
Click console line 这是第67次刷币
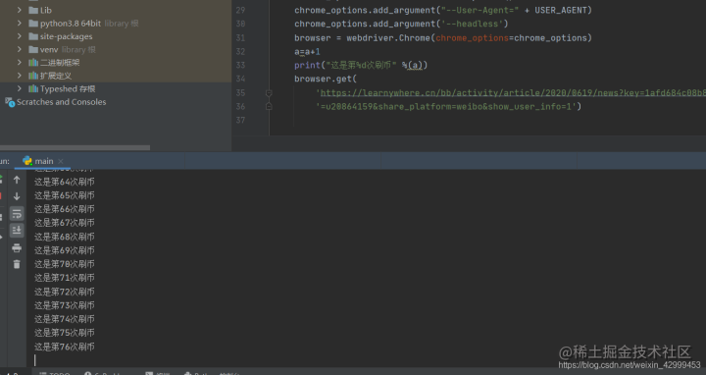click(65, 223)
